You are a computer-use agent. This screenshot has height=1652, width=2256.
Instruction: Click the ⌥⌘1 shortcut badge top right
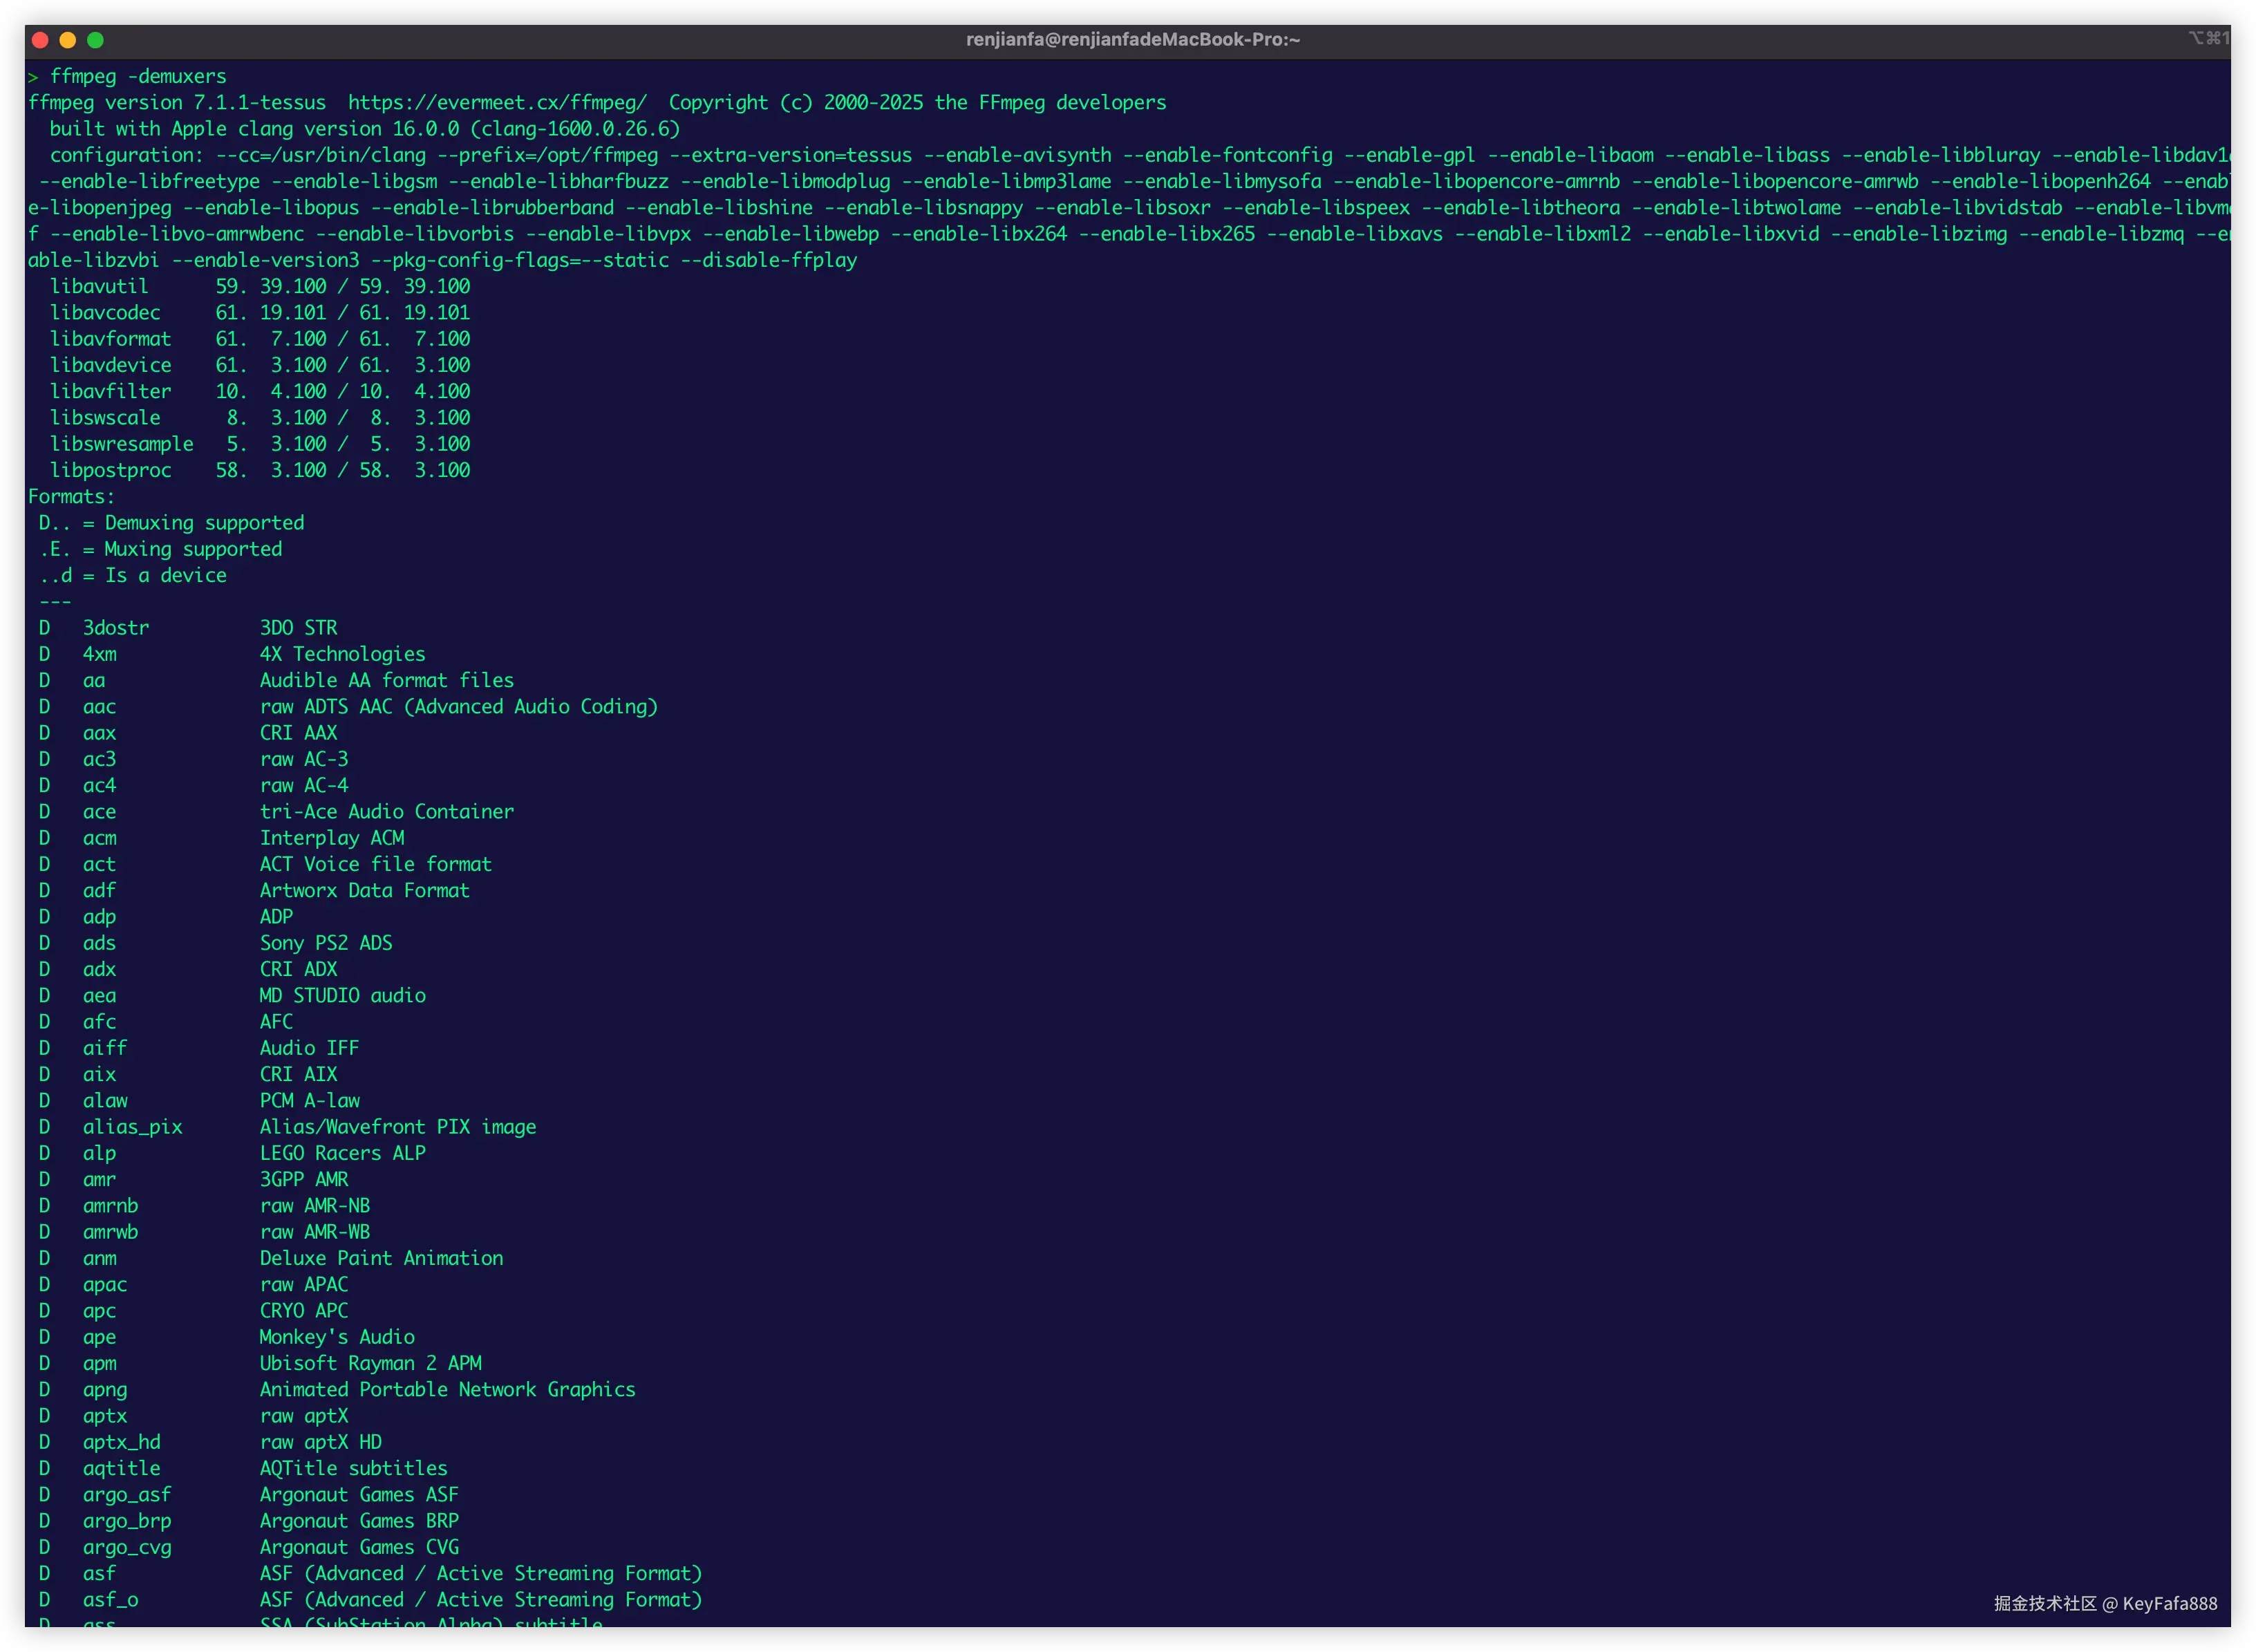(x=2209, y=38)
